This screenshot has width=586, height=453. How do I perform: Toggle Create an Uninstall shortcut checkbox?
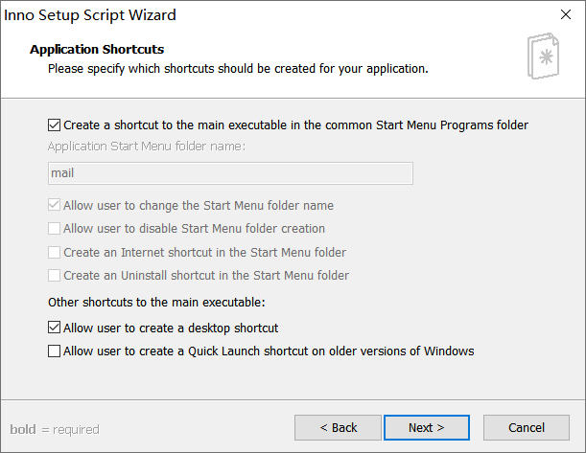click(x=55, y=276)
